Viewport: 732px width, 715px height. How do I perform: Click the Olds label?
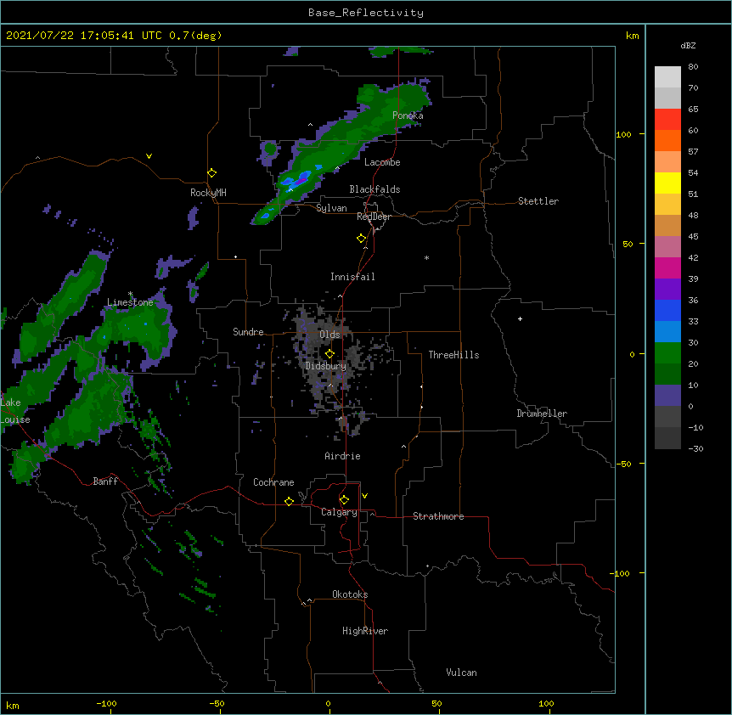(x=329, y=335)
